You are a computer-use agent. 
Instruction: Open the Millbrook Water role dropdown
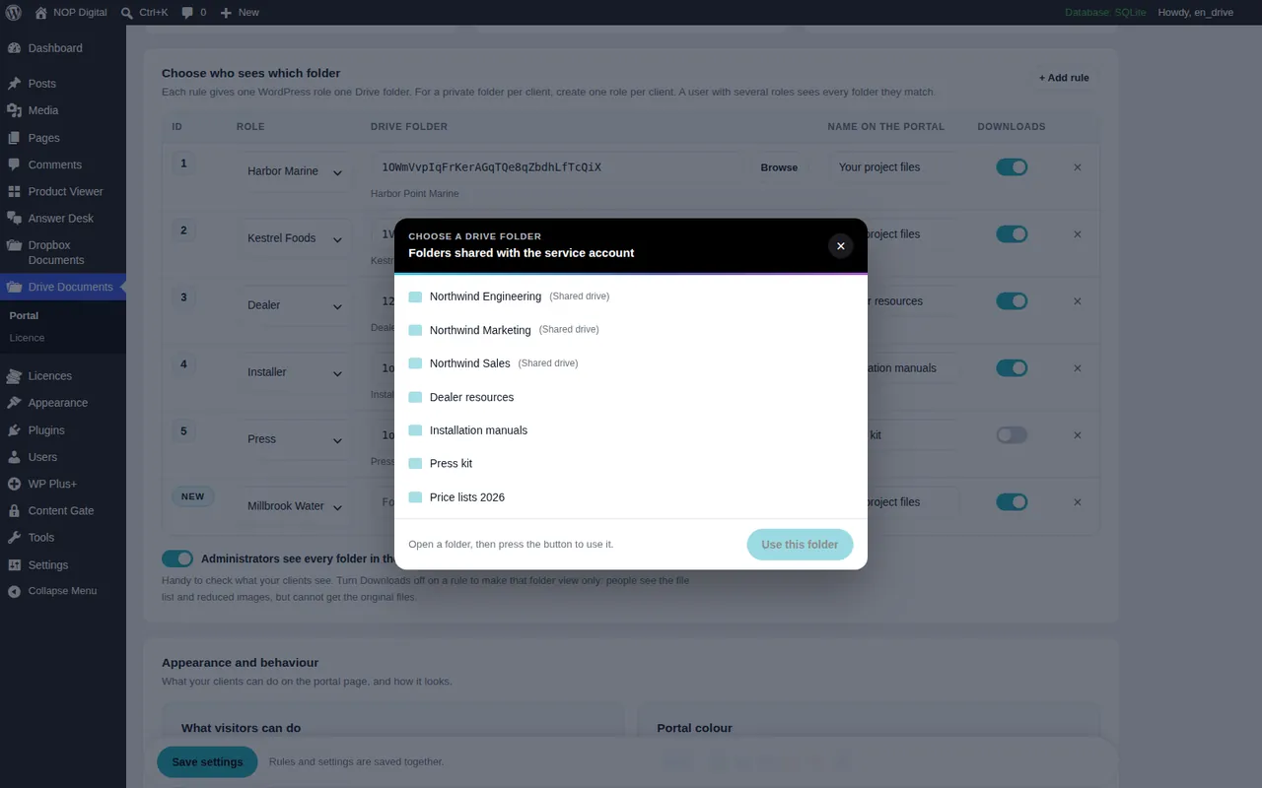coord(294,506)
